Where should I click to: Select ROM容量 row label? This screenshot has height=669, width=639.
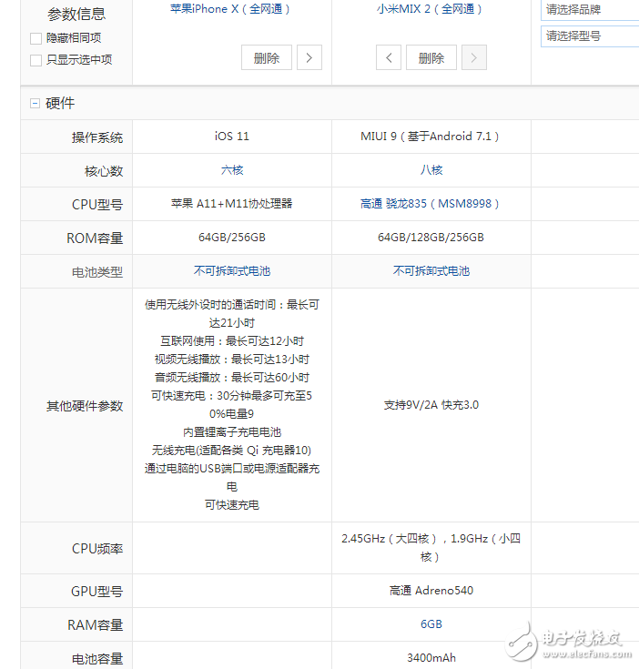(95, 238)
